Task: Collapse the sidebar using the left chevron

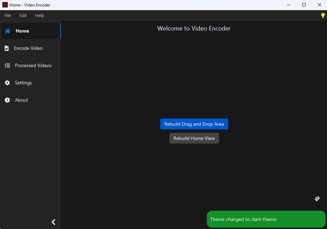Action: [53, 222]
